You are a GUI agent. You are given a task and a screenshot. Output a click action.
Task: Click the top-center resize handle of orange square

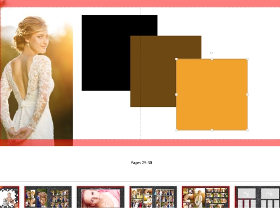212,59
